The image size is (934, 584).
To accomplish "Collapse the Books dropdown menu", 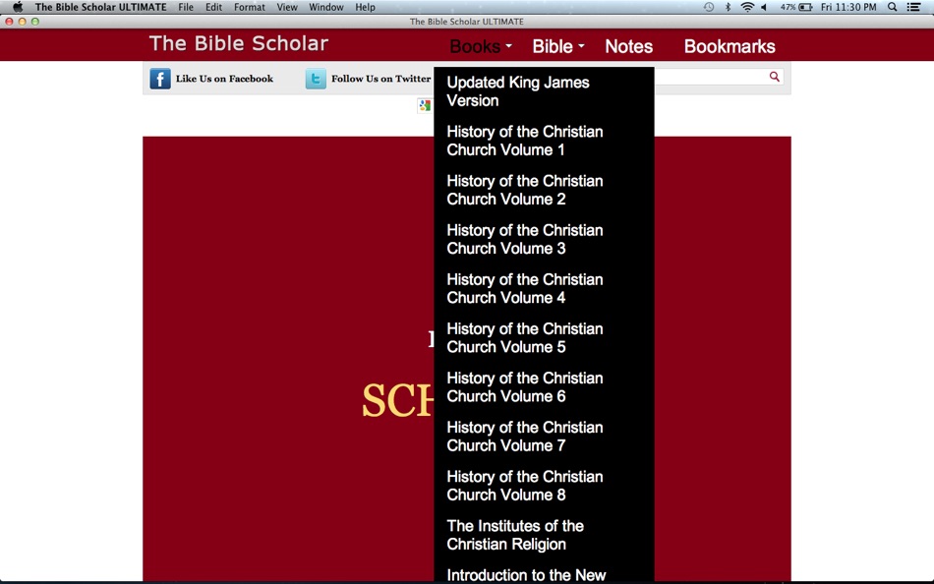I will (x=481, y=46).
